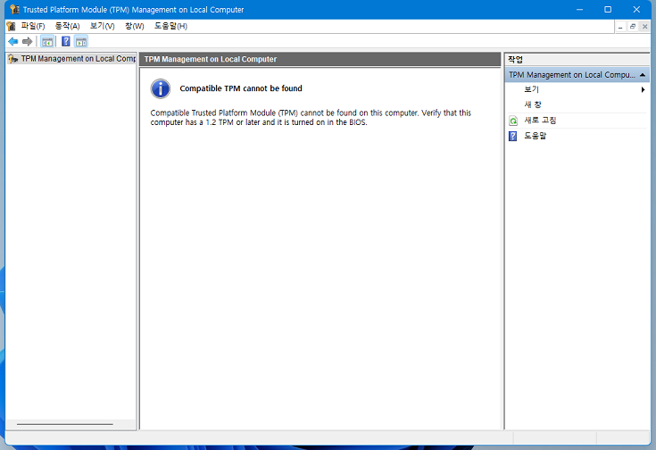Open the 동작(A) menu
The image size is (656, 450).
pos(67,26)
